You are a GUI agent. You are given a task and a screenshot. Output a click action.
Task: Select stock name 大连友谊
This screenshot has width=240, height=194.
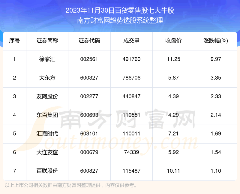47,152
